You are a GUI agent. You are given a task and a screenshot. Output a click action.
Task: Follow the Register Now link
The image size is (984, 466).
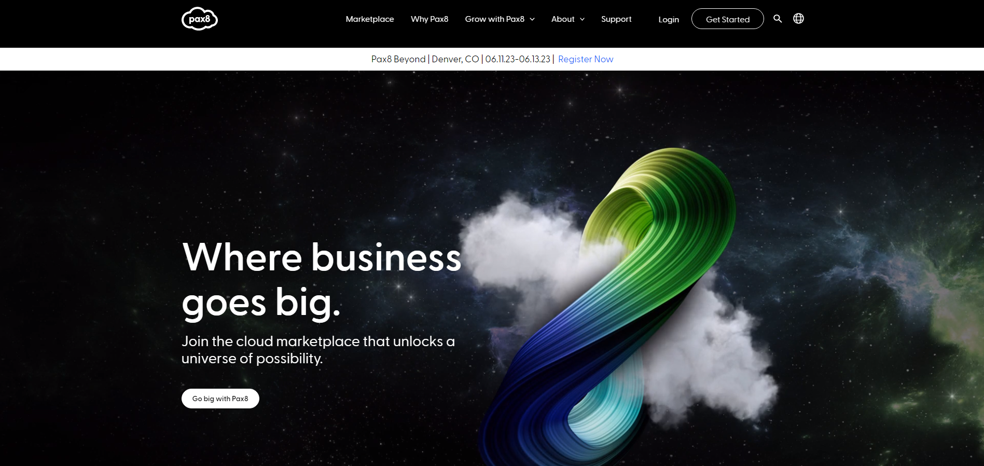pyautogui.click(x=586, y=59)
